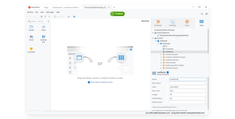Click the back navigation arrow
The width and height of the screenshot is (235, 119).
[28, 17]
